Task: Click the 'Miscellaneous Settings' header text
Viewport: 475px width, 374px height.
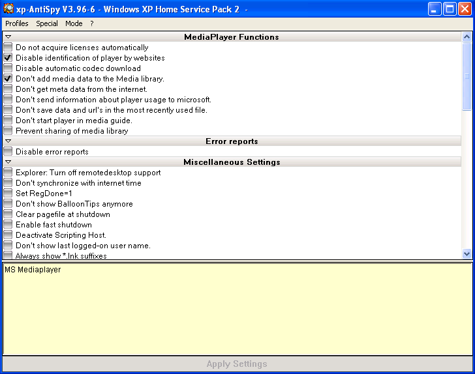Action: tap(232, 162)
